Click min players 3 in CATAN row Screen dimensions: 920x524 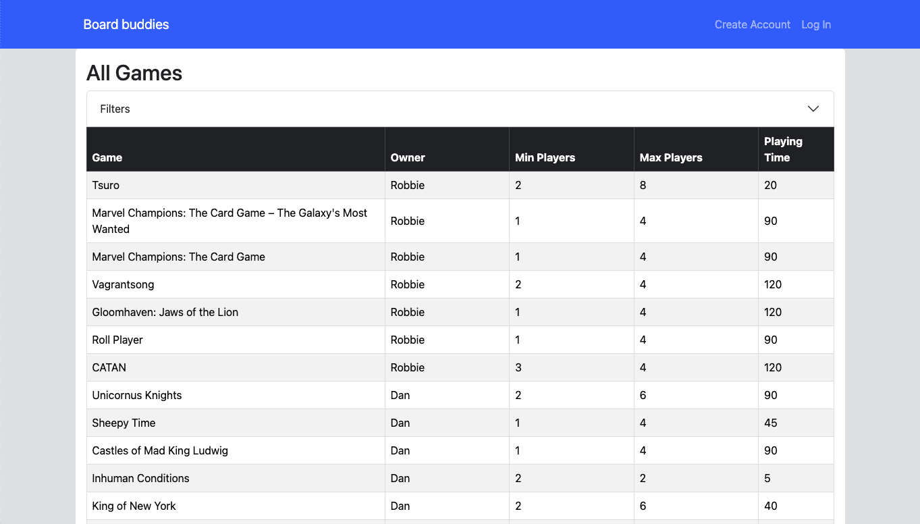(x=518, y=367)
